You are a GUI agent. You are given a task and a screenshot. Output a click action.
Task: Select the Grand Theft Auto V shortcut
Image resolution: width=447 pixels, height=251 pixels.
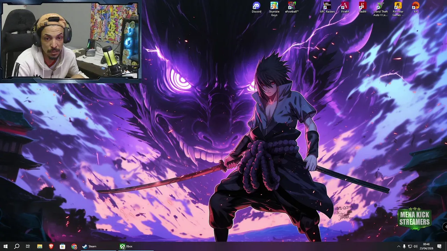(380, 9)
